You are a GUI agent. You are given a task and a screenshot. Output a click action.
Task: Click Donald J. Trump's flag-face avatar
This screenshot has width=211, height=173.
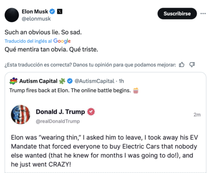tap(21, 115)
